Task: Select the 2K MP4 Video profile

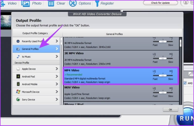Action: (x=121, y=59)
